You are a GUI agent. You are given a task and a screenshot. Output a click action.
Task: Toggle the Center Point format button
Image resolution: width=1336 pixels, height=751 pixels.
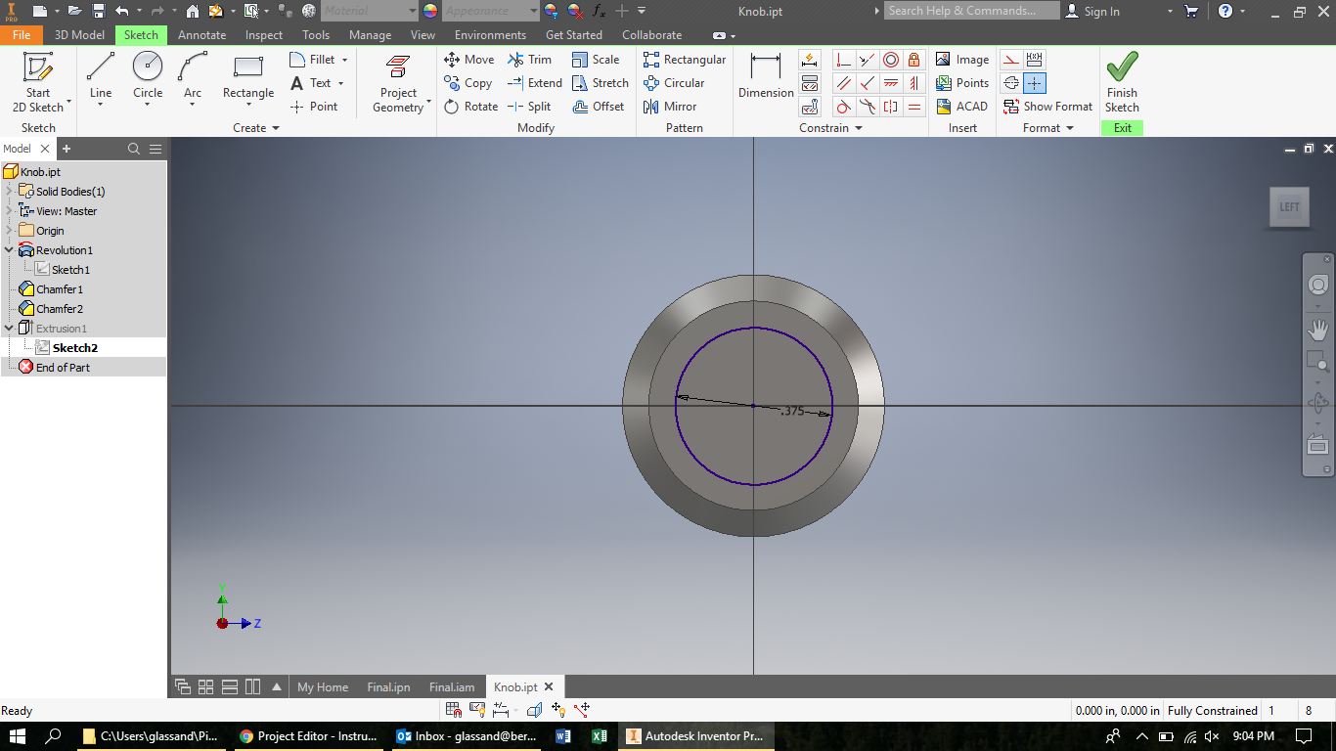click(x=1035, y=83)
